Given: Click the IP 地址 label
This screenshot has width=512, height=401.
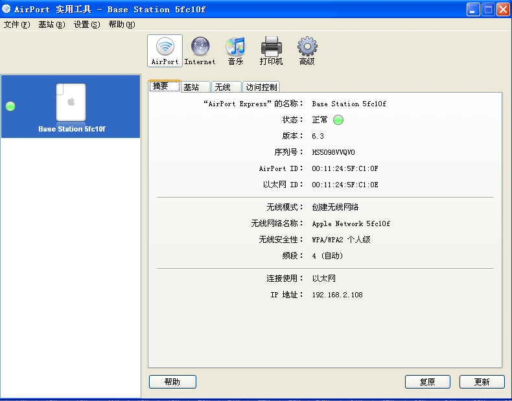Looking at the screenshot, I should pyautogui.click(x=287, y=295).
